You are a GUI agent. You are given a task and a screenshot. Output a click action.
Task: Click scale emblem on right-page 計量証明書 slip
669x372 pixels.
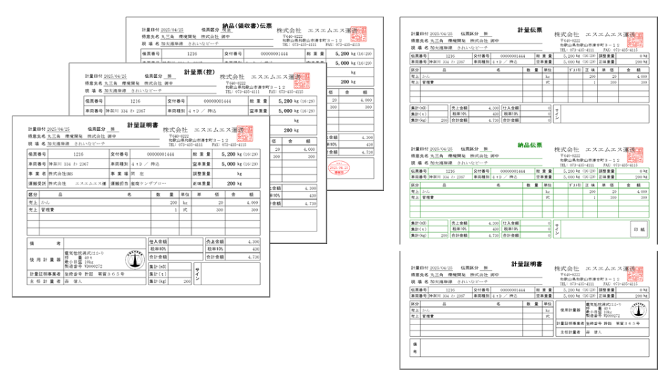(638, 310)
